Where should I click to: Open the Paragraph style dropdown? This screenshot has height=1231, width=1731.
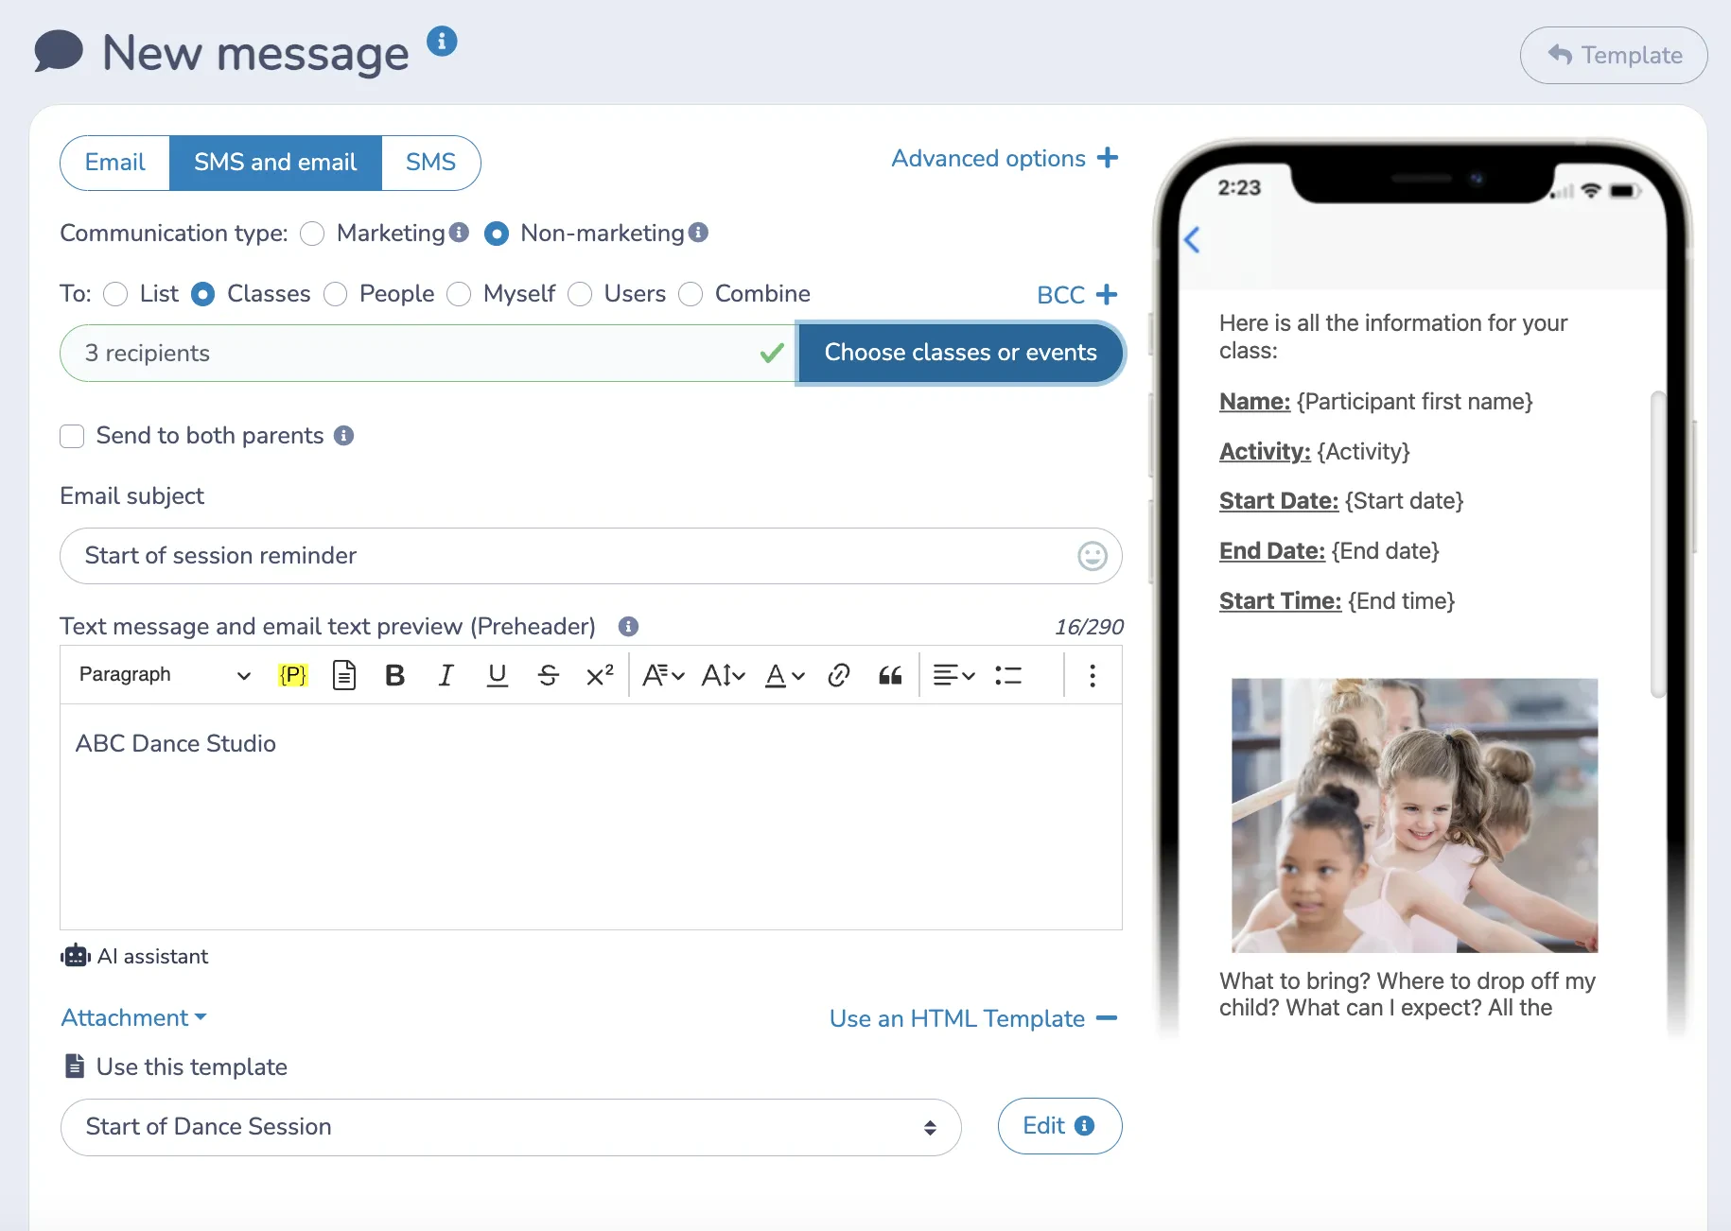[165, 675]
